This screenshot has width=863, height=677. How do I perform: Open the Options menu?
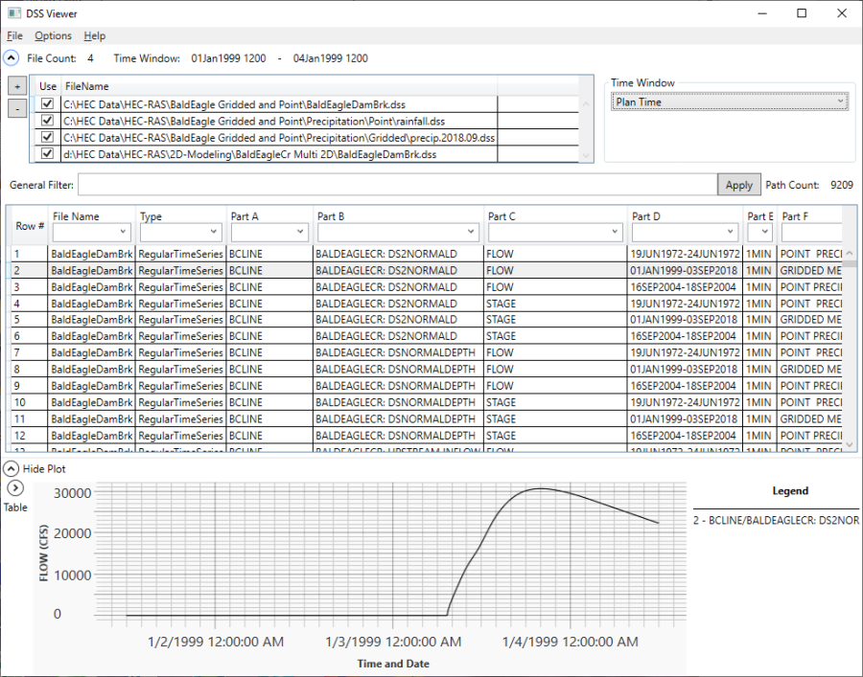point(53,35)
